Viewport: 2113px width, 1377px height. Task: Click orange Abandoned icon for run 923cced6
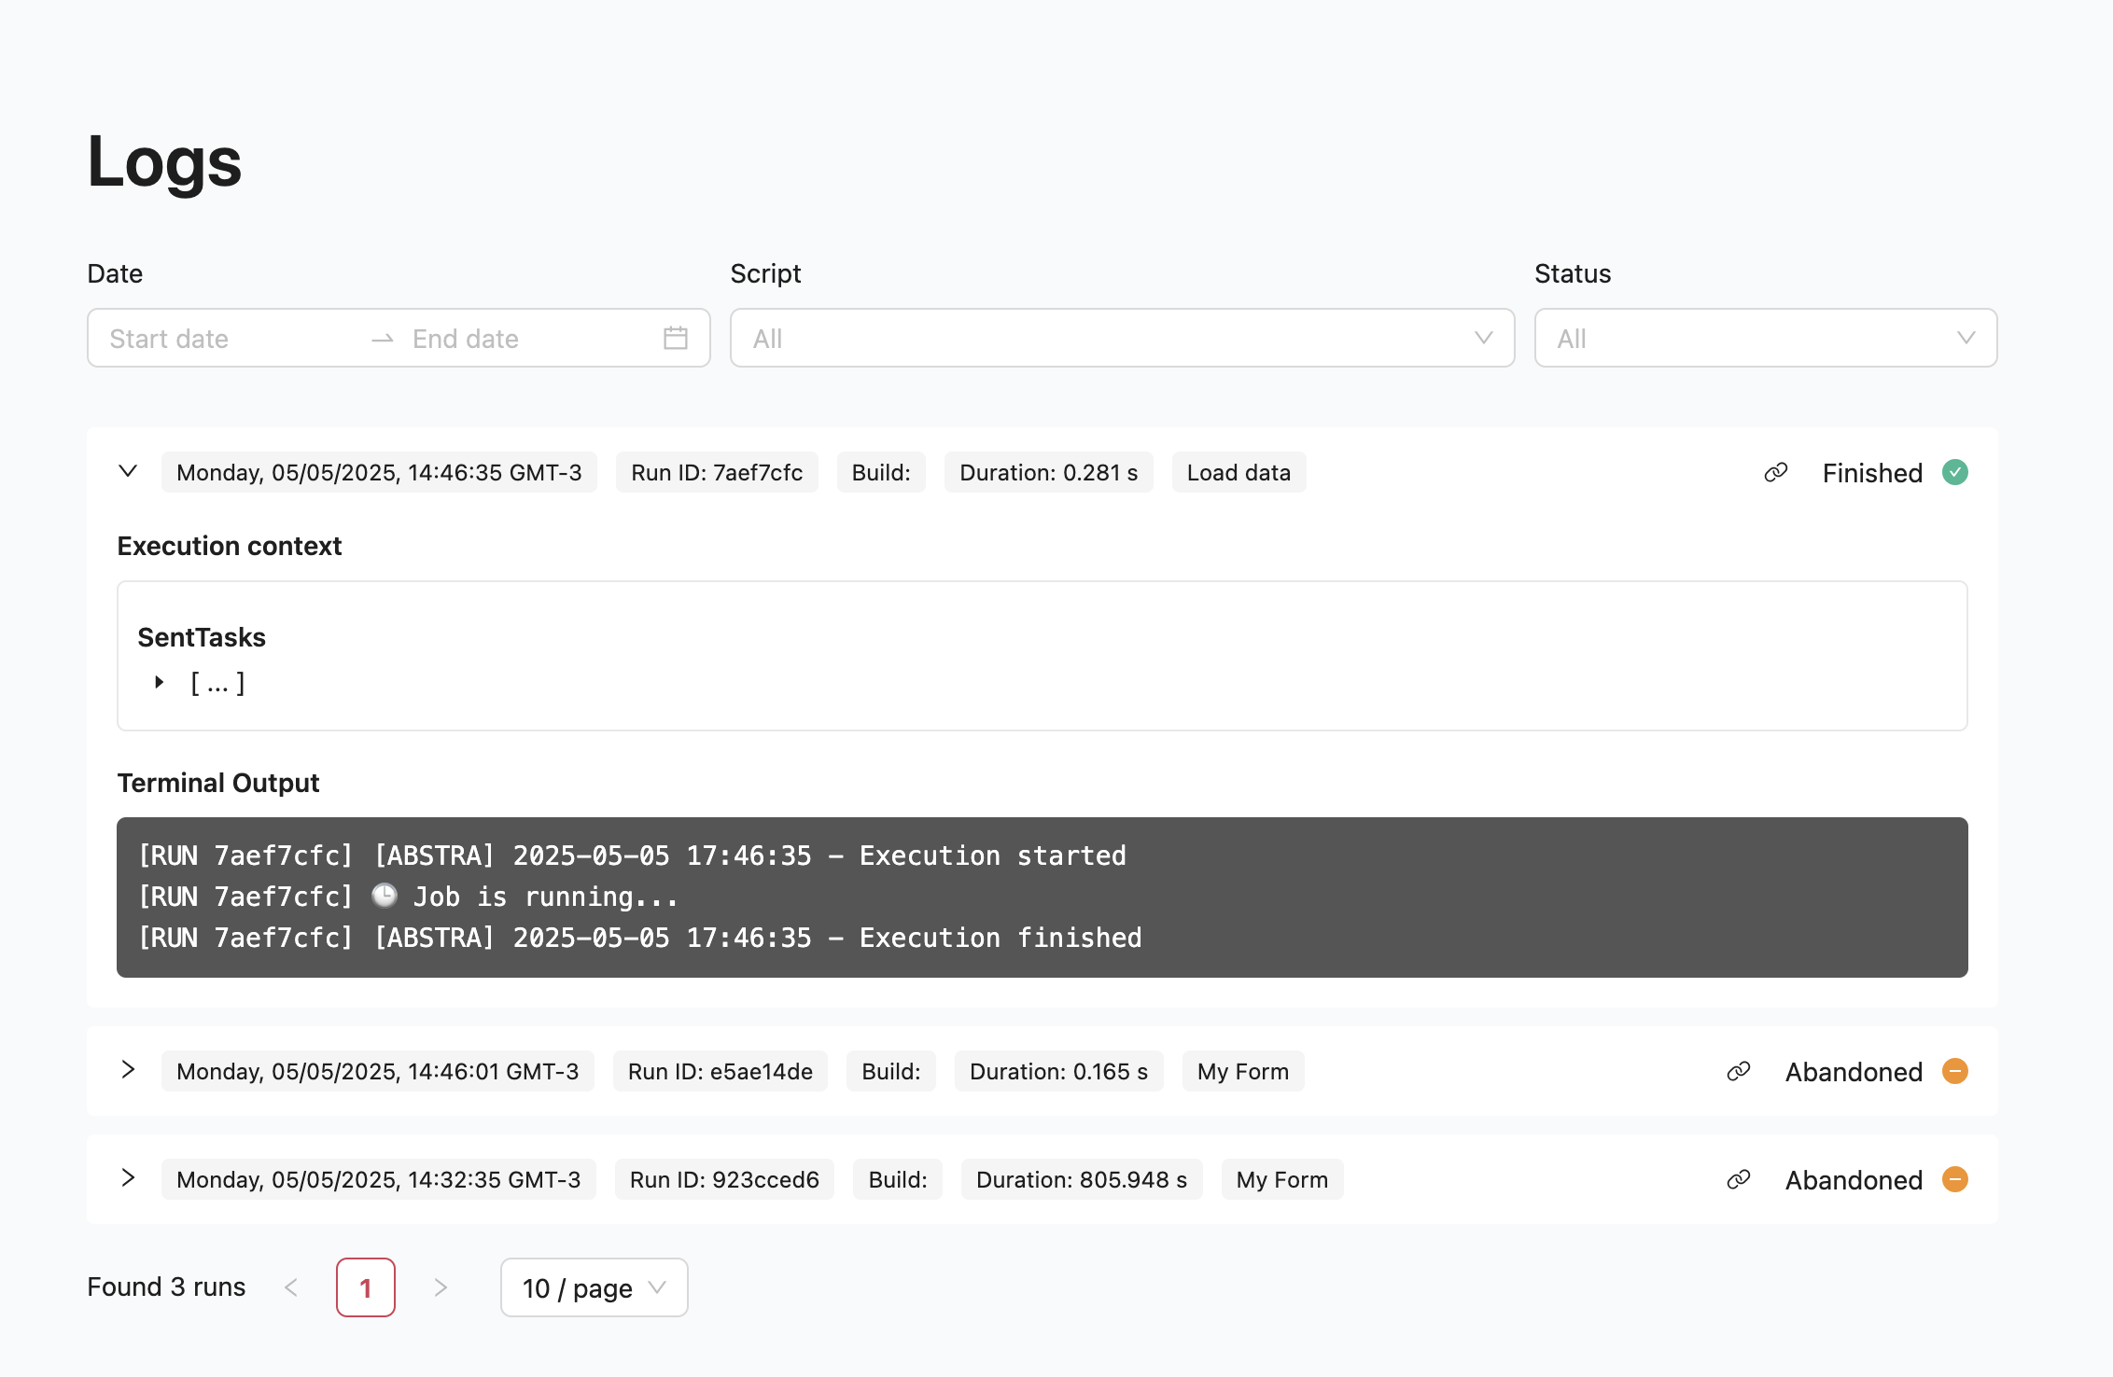click(x=1954, y=1180)
